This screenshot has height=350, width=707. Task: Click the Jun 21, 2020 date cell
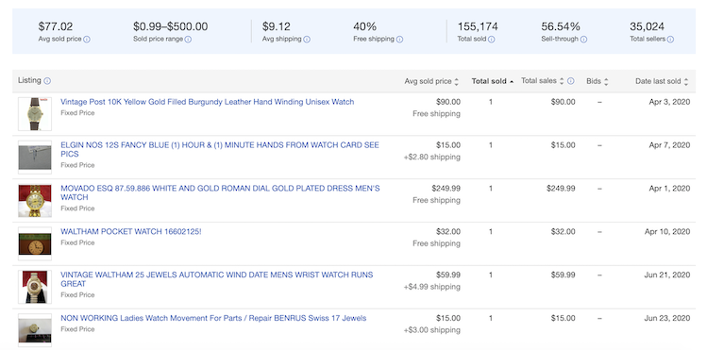click(667, 275)
